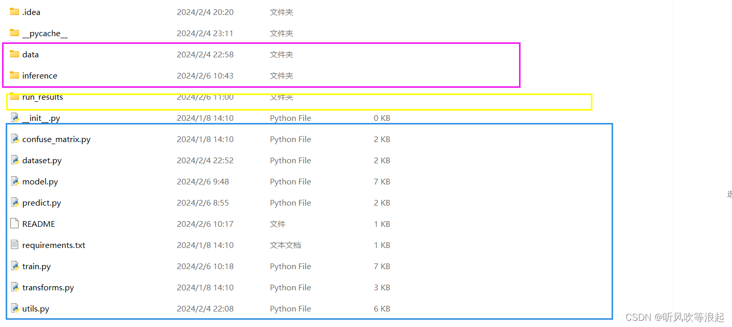Click the dataset.py Python file icon
This screenshot has width=732, height=327.
14,160
